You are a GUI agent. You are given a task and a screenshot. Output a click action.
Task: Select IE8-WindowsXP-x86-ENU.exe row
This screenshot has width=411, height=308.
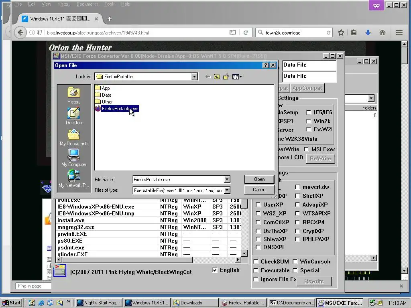(149, 207)
